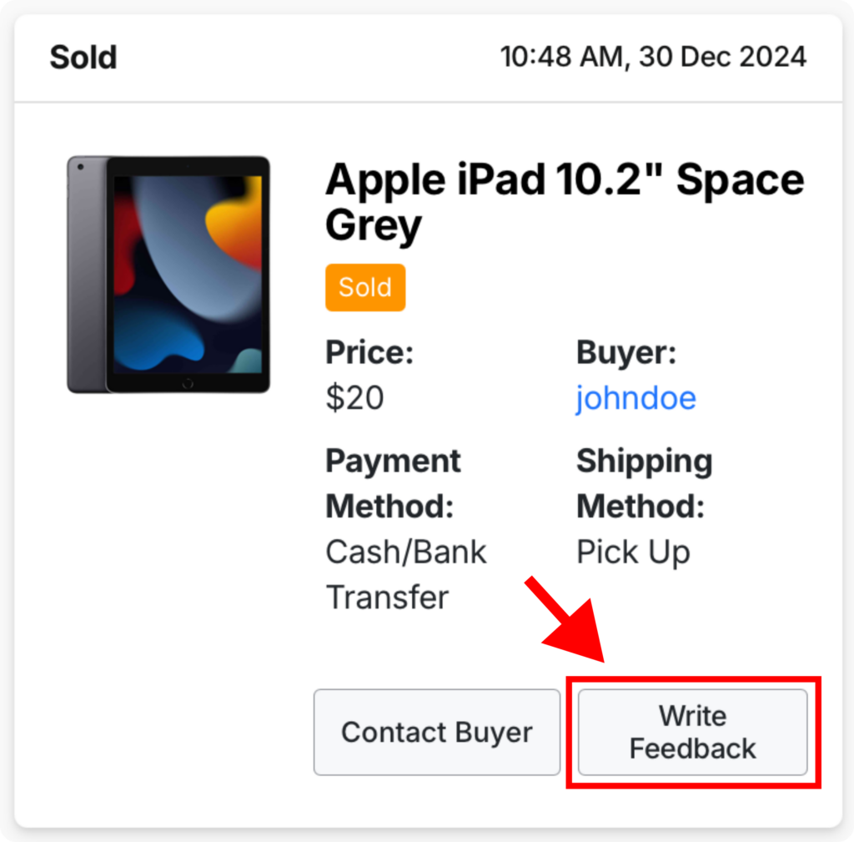Select the iPad product thumbnail image
This screenshot has width=854, height=842.
click(168, 274)
